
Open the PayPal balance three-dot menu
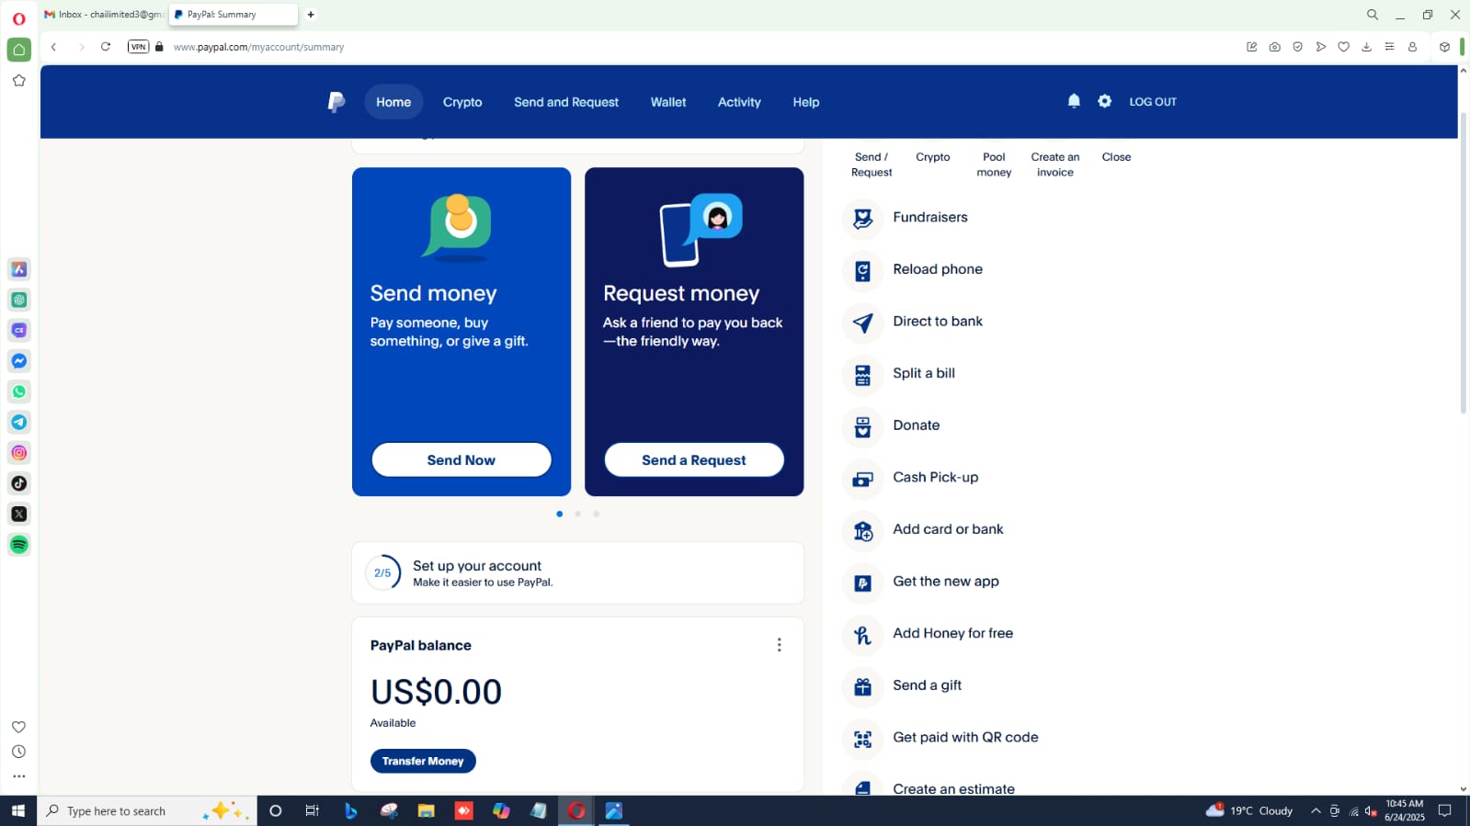pos(779,645)
